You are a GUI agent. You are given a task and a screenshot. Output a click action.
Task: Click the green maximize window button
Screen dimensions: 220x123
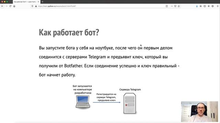point(7,2)
